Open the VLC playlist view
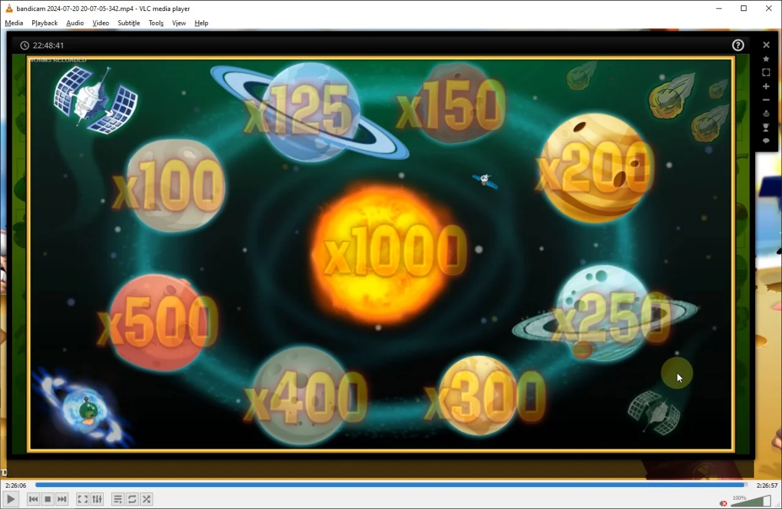 pos(118,499)
